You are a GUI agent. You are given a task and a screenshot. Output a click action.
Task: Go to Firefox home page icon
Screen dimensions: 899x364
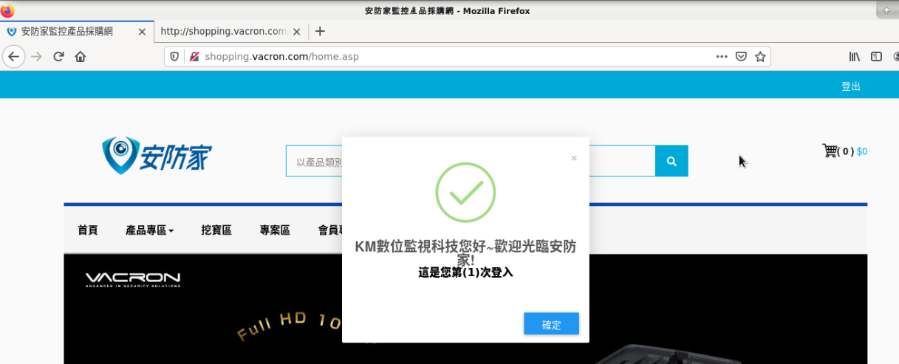81,57
